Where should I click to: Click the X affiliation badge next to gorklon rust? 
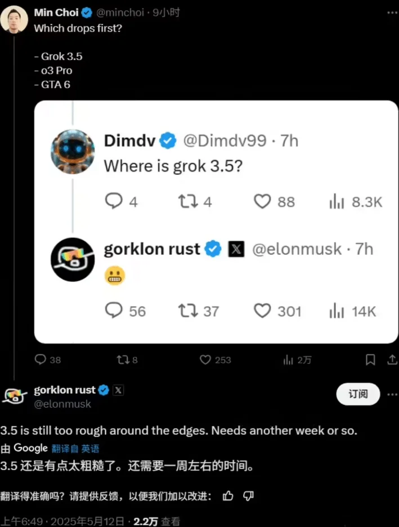pyautogui.click(x=118, y=390)
